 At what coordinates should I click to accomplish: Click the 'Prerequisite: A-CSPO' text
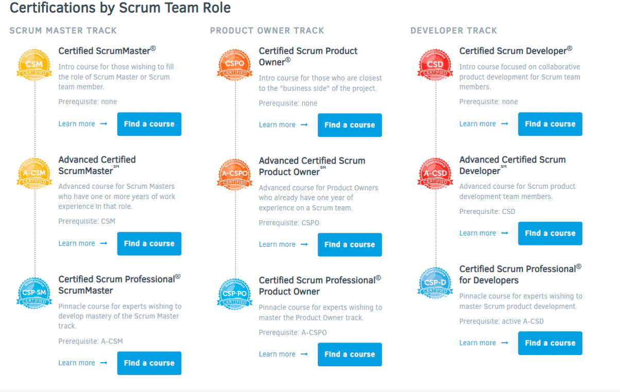(292, 332)
